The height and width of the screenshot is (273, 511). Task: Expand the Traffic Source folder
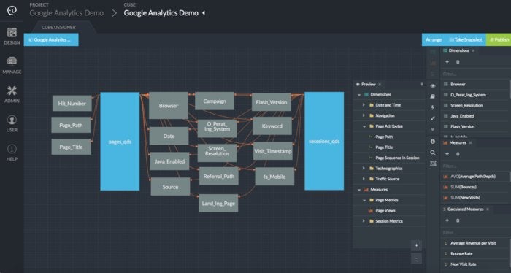(364, 179)
